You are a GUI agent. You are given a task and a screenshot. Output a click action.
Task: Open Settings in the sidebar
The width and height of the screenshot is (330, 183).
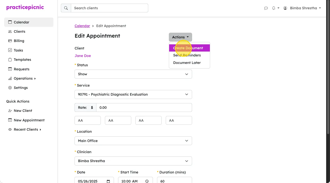[x=29, y=88]
